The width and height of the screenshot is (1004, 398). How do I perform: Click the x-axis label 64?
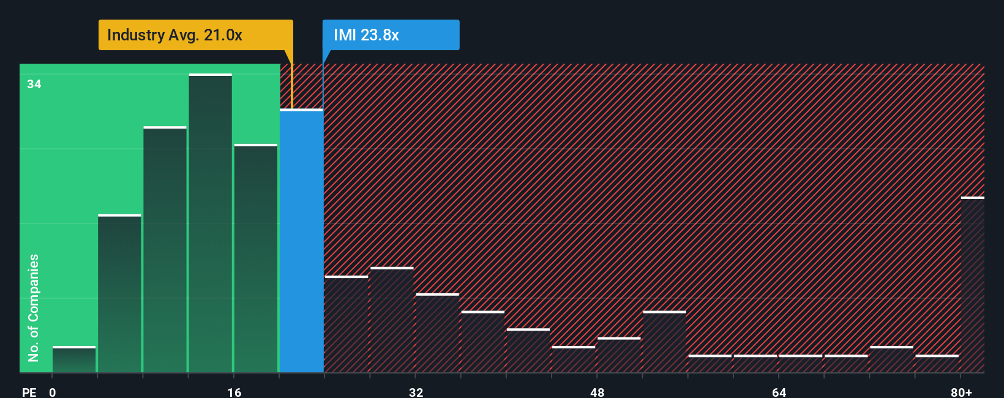pos(779,392)
